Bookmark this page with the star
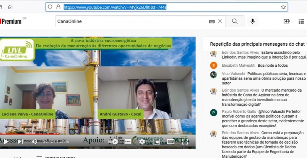The width and height of the screenshot is (307, 158). (x=283, y=7)
